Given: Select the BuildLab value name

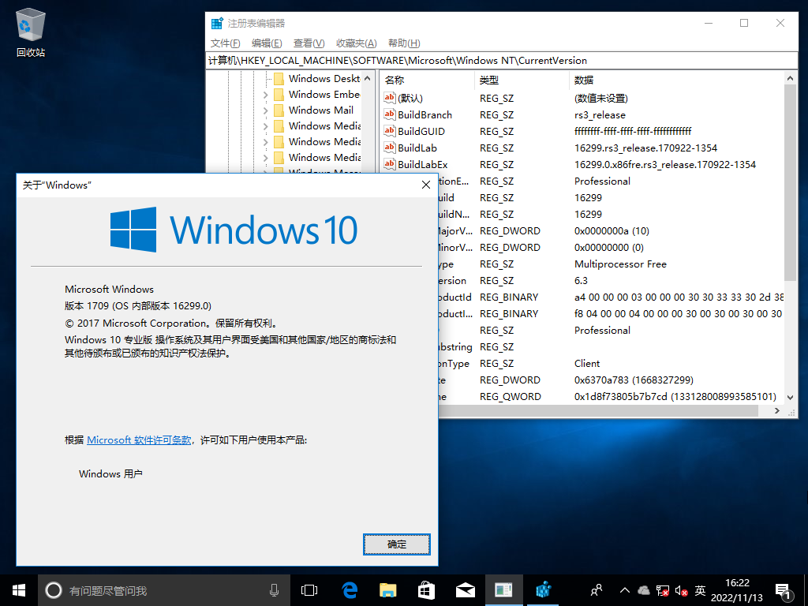Looking at the screenshot, I should (x=417, y=148).
